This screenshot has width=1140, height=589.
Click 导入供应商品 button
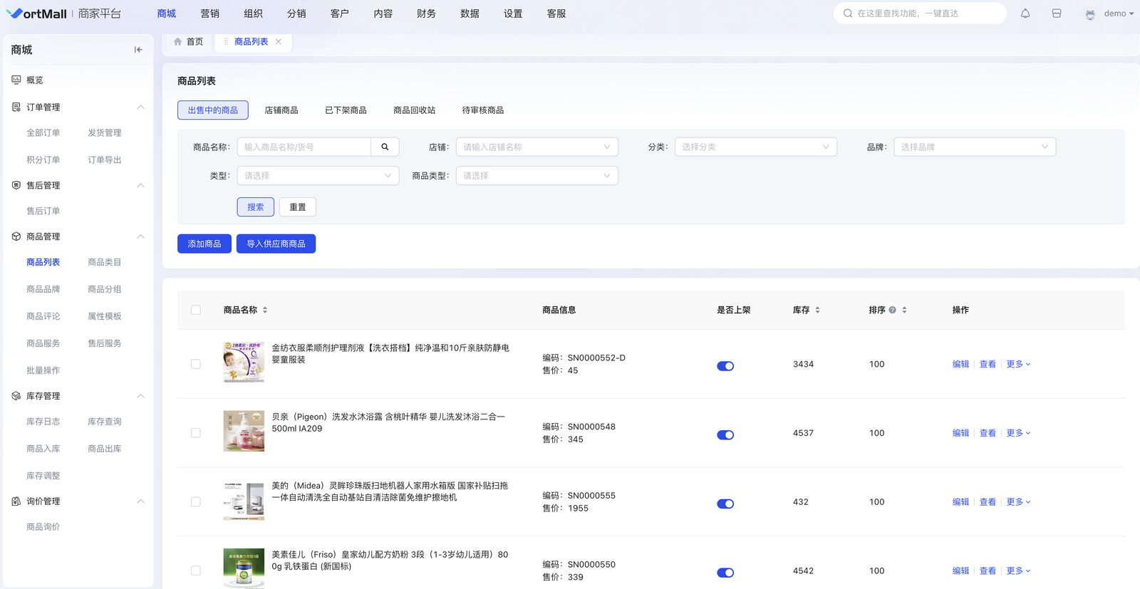(x=276, y=244)
